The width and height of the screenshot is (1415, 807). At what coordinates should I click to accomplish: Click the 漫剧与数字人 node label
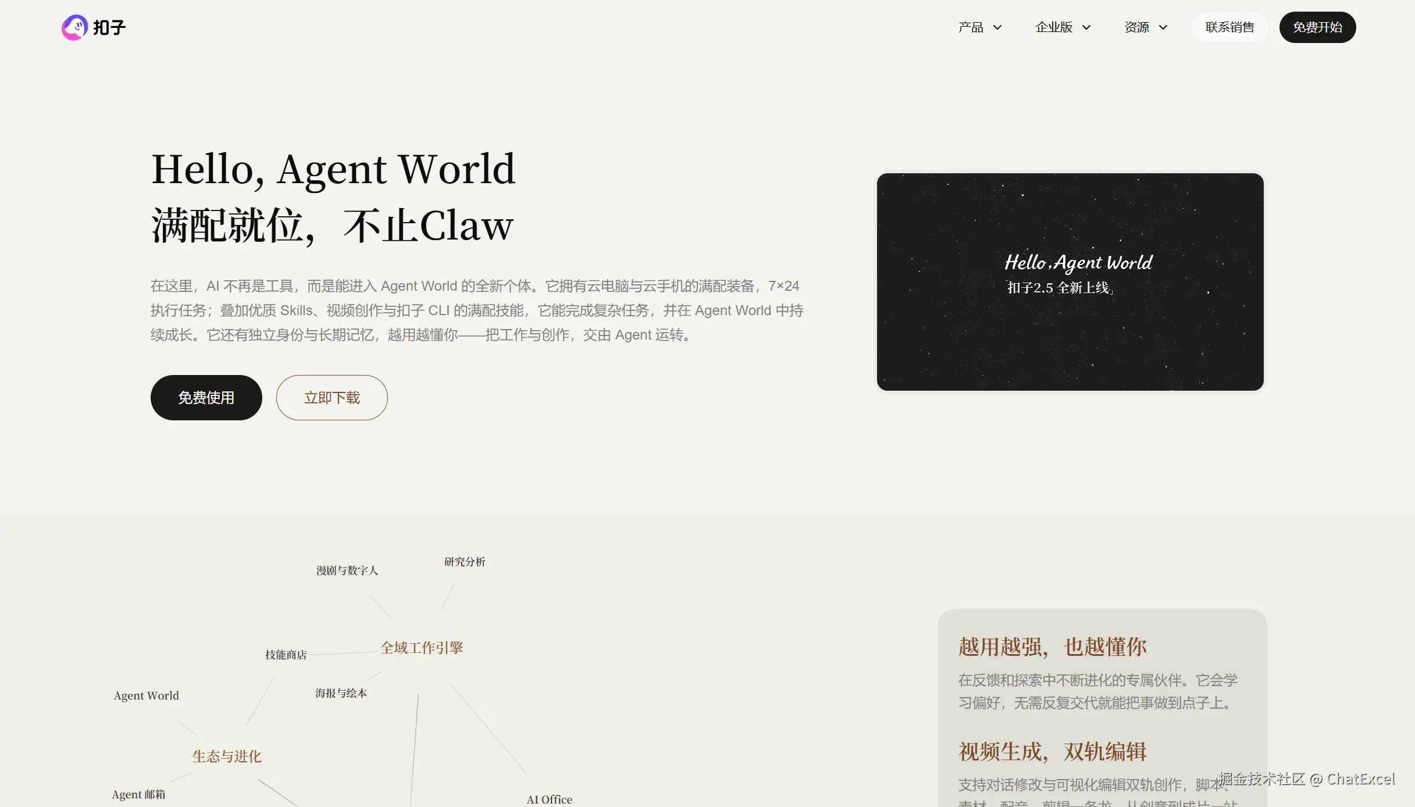(x=347, y=570)
